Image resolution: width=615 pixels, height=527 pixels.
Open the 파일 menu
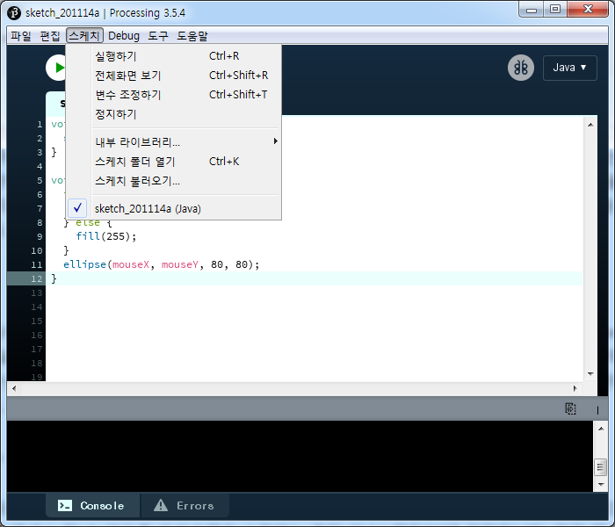21,36
